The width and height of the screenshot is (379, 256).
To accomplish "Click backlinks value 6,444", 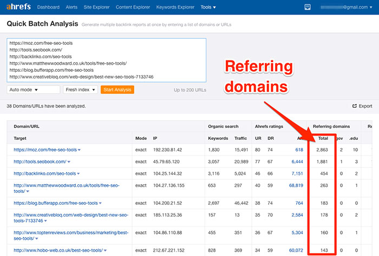I will pos(297,161).
